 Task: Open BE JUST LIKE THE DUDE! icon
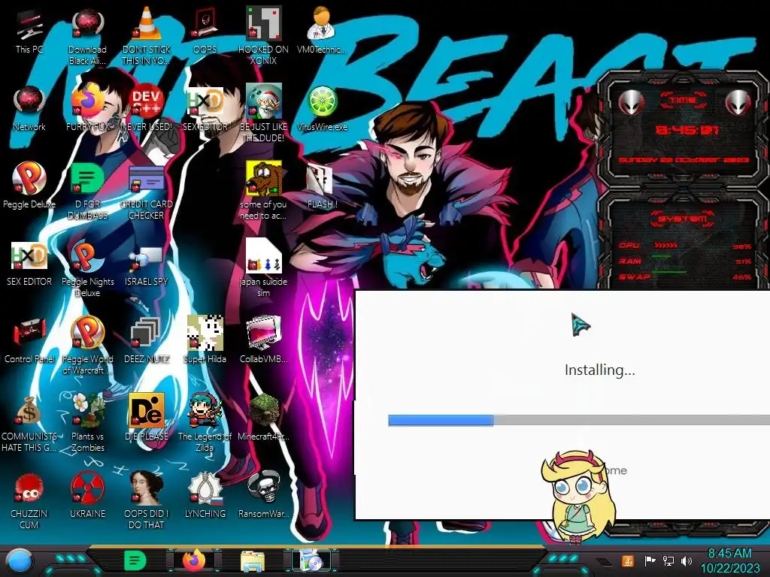coord(263,101)
